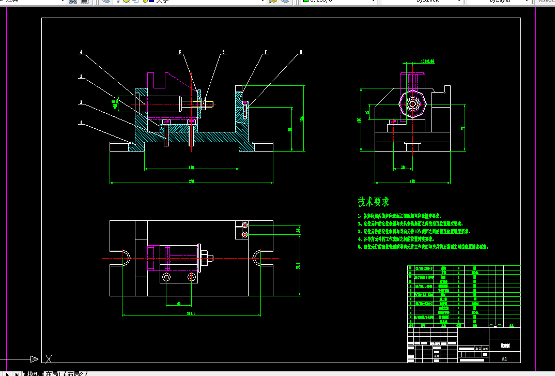Select the 104 height dimension
The image size is (555, 376).
302,119
